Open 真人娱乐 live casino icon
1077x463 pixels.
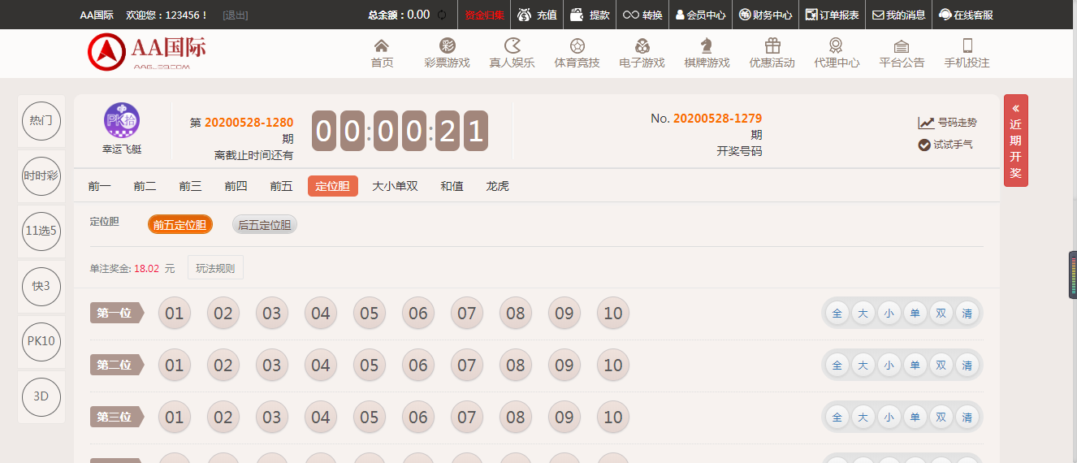coord(512,46)
